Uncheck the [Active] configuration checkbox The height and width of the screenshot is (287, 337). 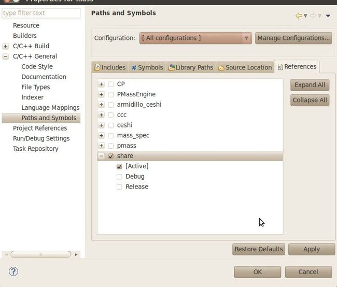coord(119,166)
